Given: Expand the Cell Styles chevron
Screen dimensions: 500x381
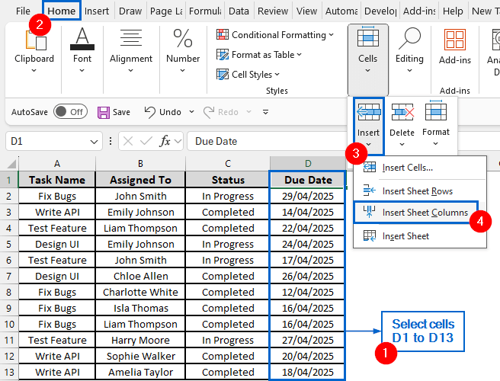Looking at the screenshot, I should click(x=277, y=74).
